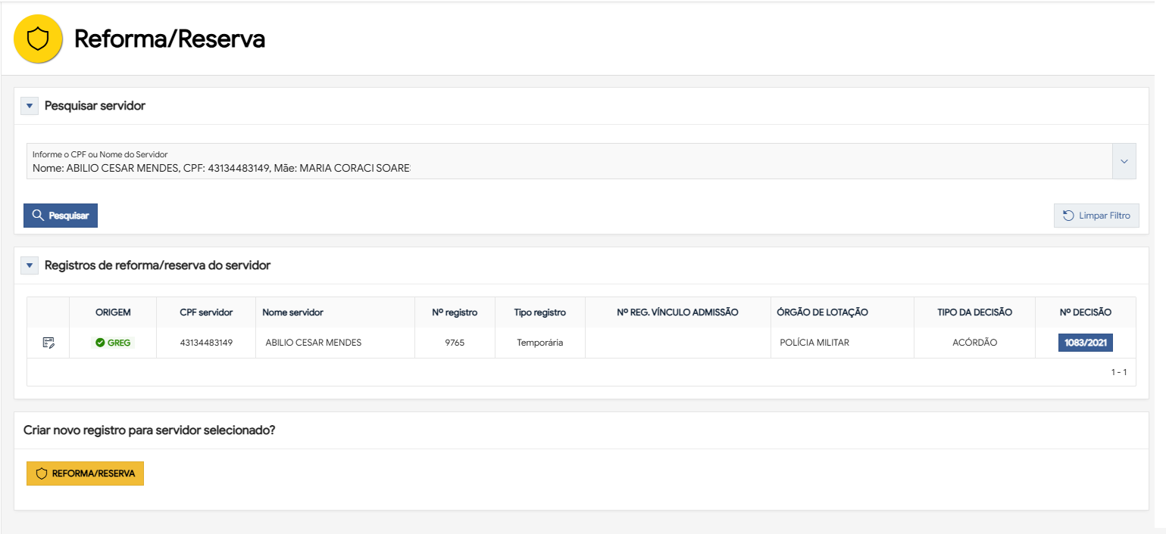Click the magnifier icon on Pesquisar
Viewport: 1166px width, 534px height.
[x=37, y=216]
